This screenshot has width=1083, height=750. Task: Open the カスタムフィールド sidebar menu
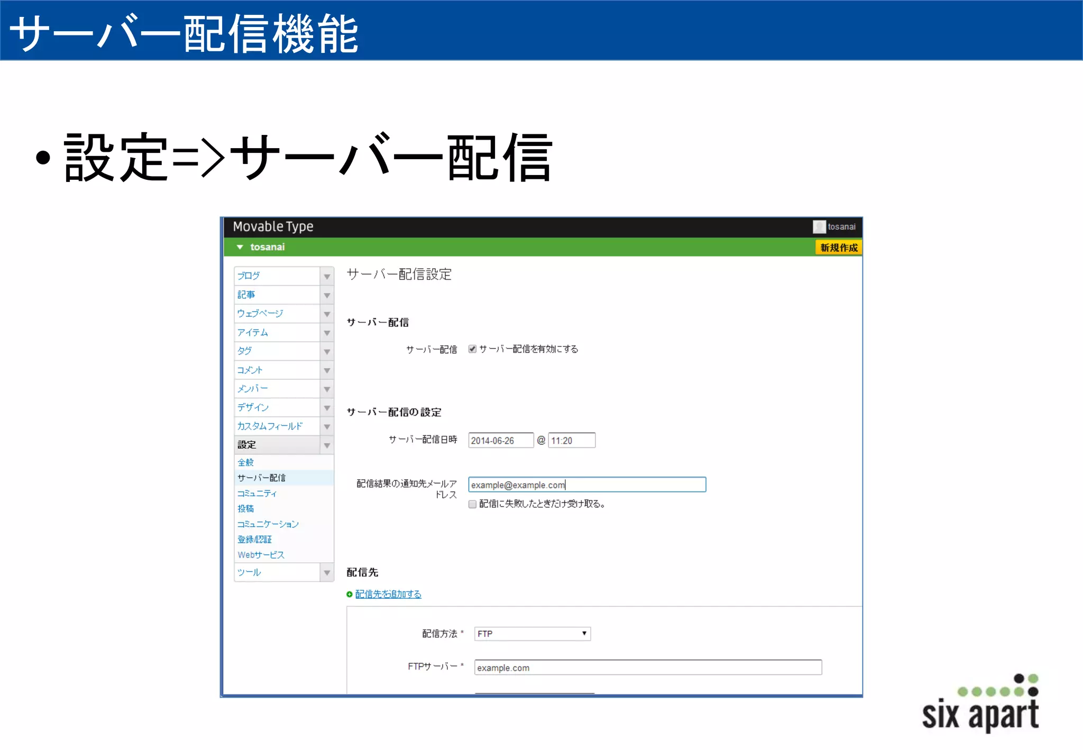coord(277,426)
